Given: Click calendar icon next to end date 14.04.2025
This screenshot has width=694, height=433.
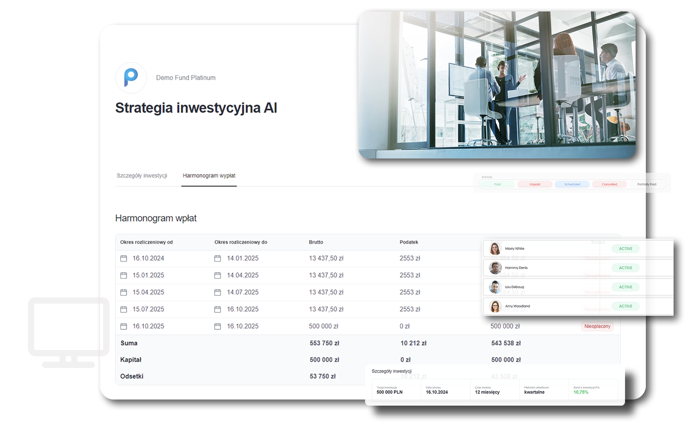Looking at the screenshot, I should coord(218,275).
